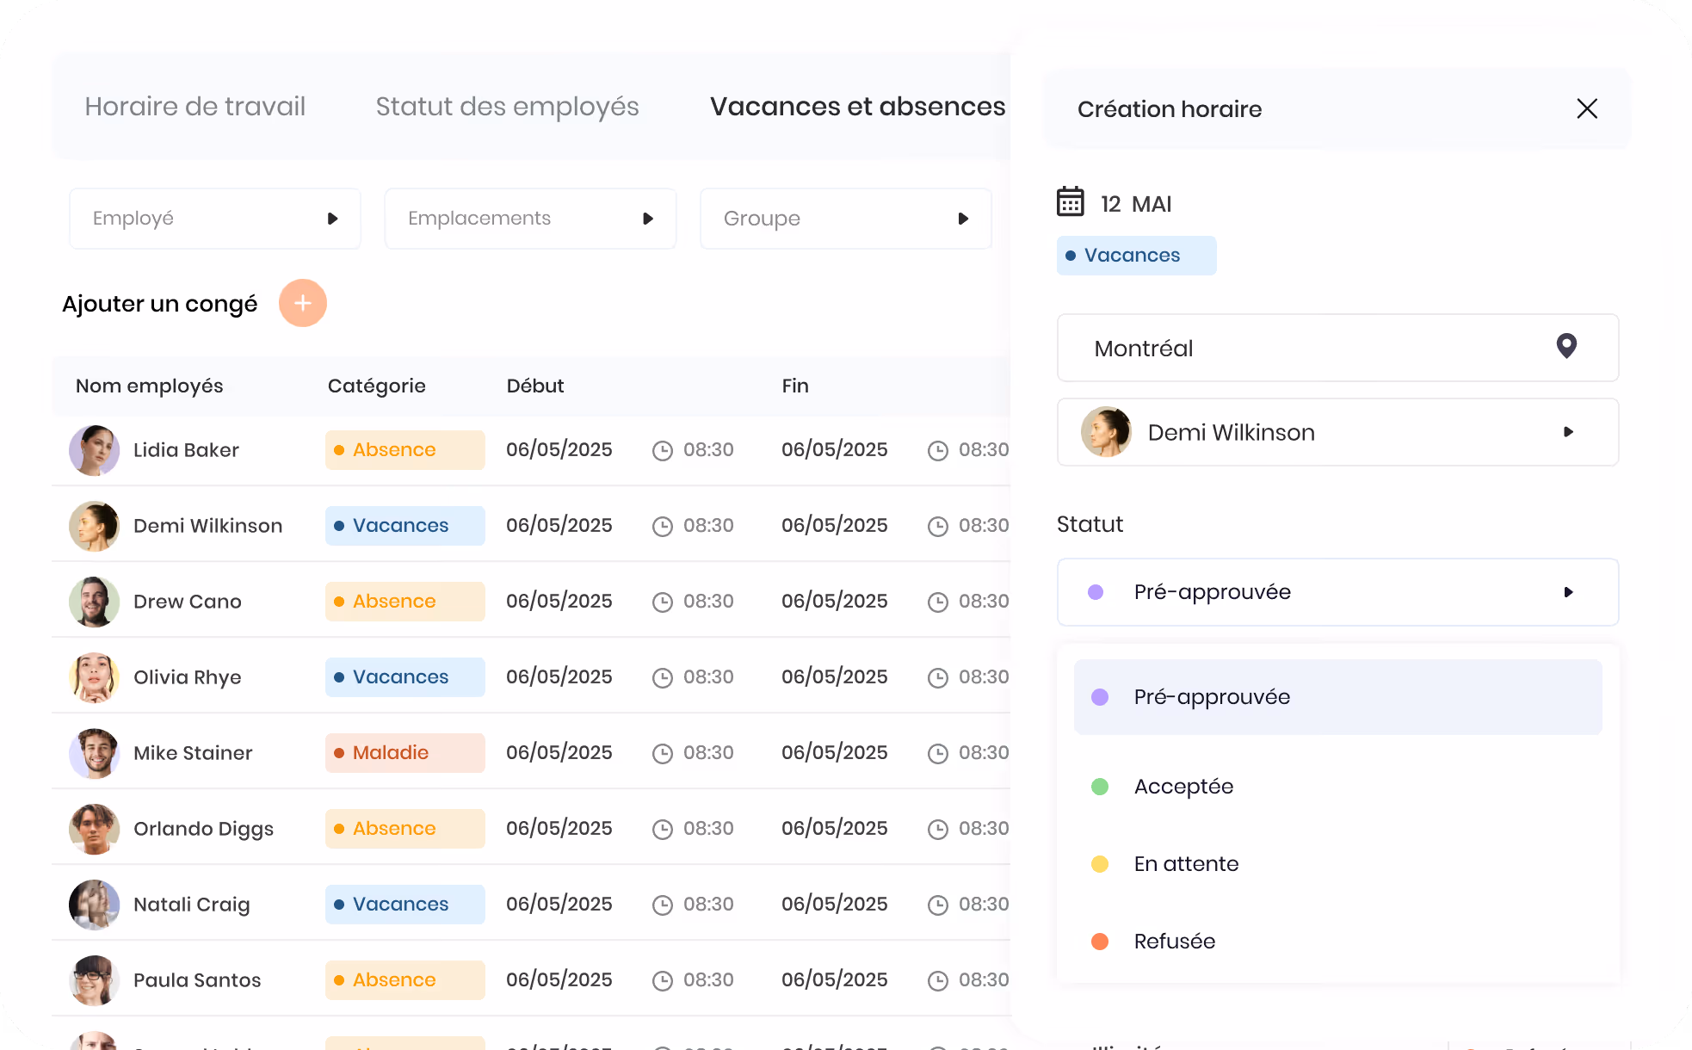Click the start date 06/05/2025 for Lidia Baker
The height and width of the screenshot is (1050, 1692).
[559, 450]
